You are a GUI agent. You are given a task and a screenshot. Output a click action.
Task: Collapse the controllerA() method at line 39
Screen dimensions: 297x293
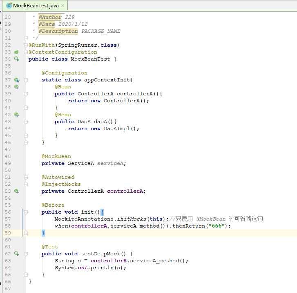click(26, 94)
